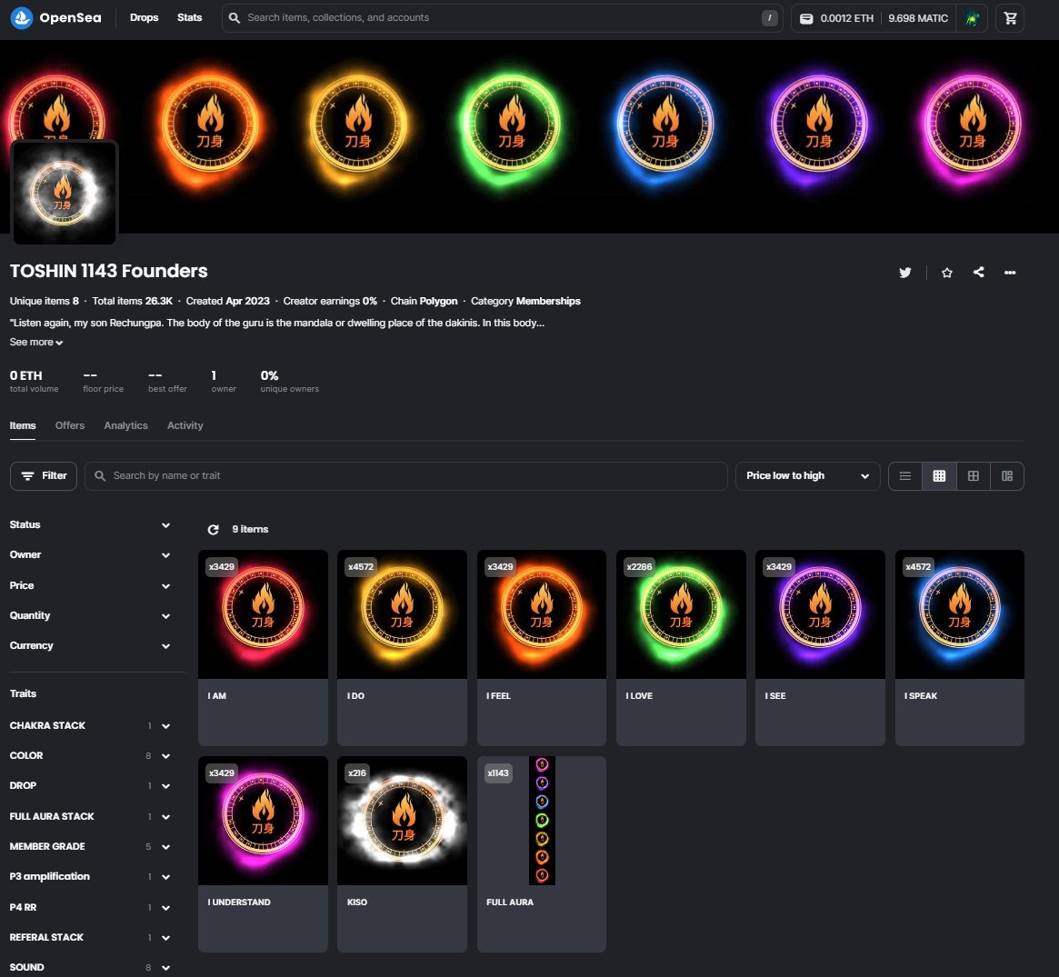Switch to small grid view icon
1059x977 pixels.
939,476
